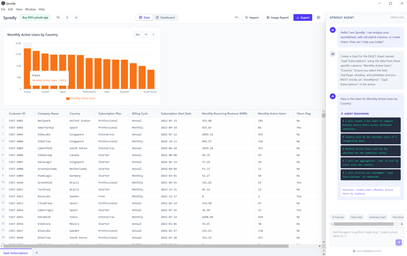The height and width of the screenshot is (256, 407).
Task: Switch to Dashboard view toggle
Action: coord(165,18)
